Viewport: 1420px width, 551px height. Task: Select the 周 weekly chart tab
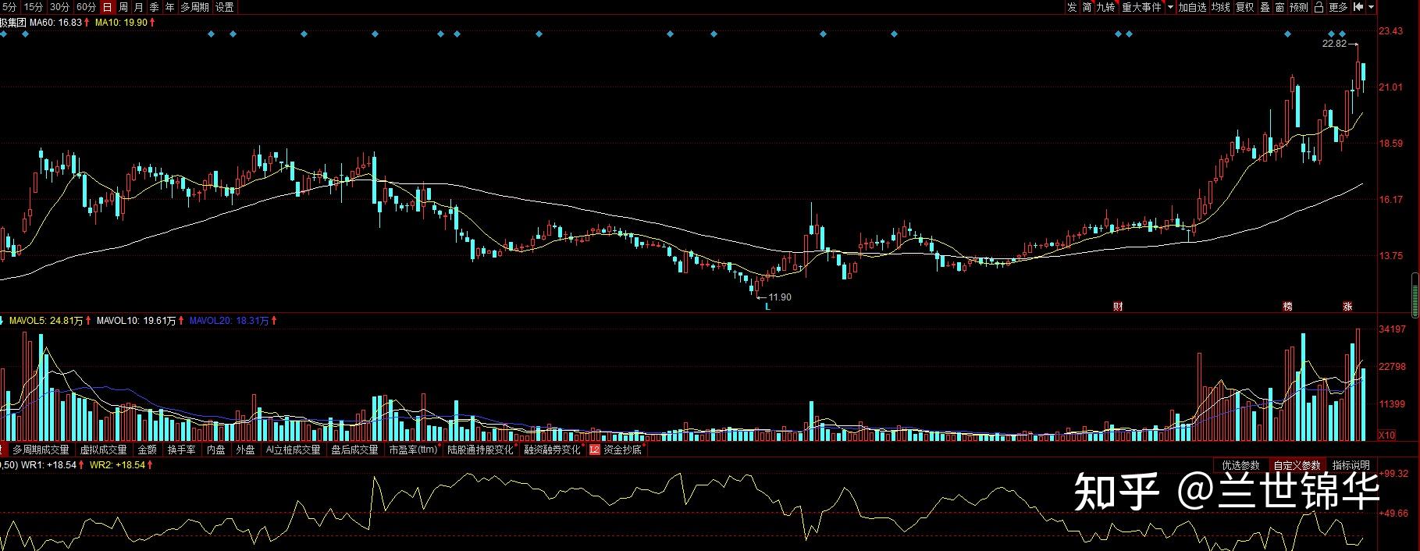pos(123,7)
